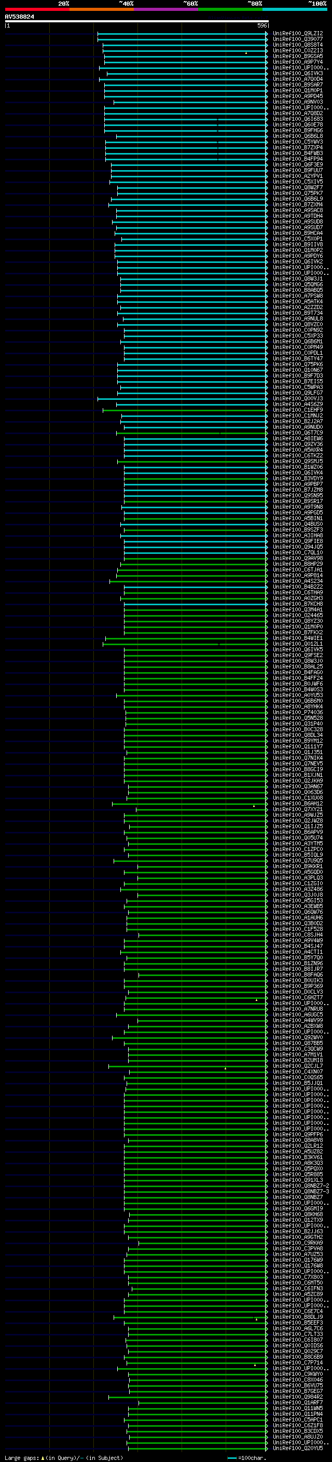The width and height of the screenshot is (332, 1462).
Task: Open entry UniRef100_Q984R2
Action: 297,1397
